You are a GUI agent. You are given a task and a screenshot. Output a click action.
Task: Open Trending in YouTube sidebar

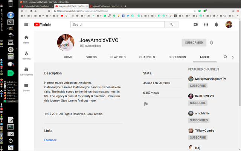(x=26, y=55)
